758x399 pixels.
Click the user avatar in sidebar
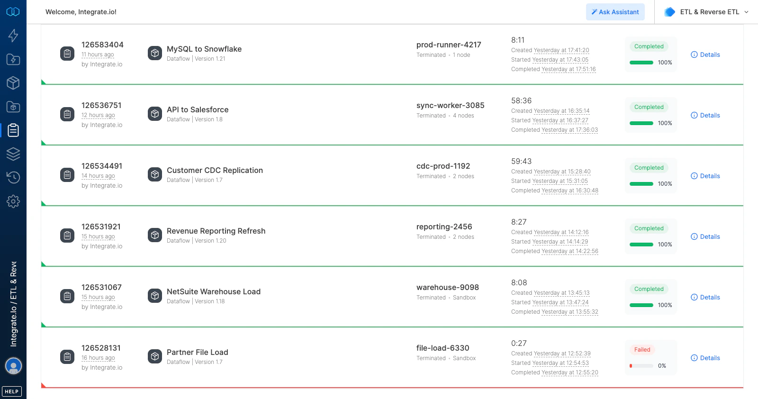pos(13,366)
